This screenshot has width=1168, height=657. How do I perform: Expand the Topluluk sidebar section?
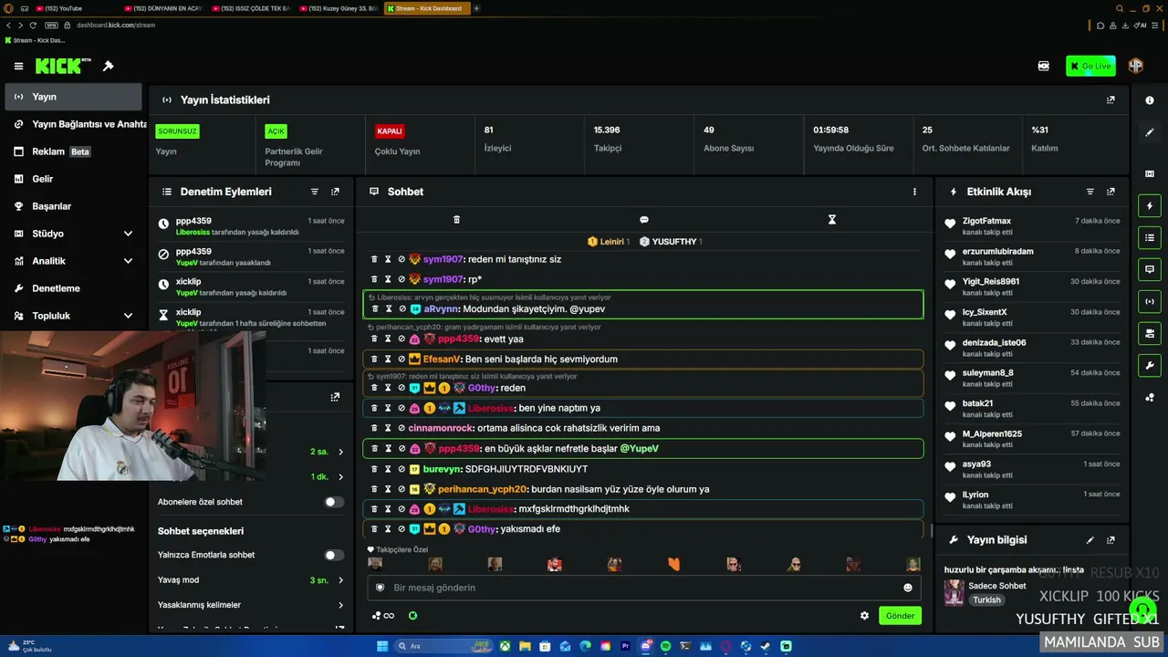pyautogui.click(x=72, y=316)
